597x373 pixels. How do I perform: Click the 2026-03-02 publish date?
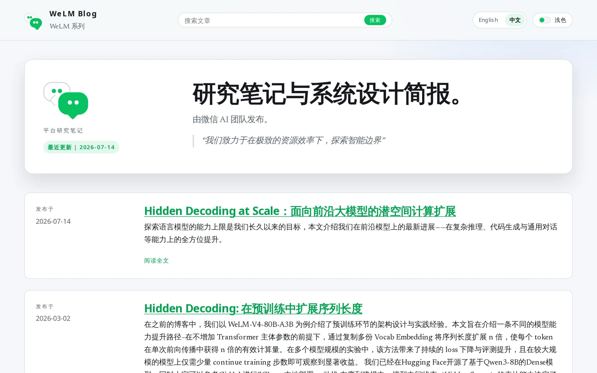[53, 319]
